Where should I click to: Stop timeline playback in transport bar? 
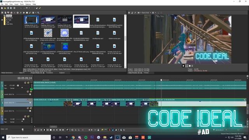click(x=51, y=130)
